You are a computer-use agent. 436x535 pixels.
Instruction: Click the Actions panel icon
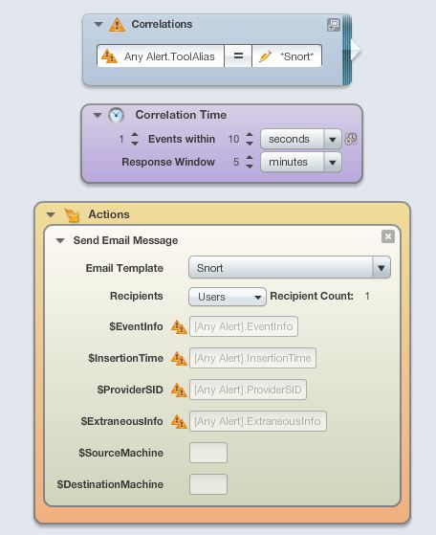click(x=72, y=215)
